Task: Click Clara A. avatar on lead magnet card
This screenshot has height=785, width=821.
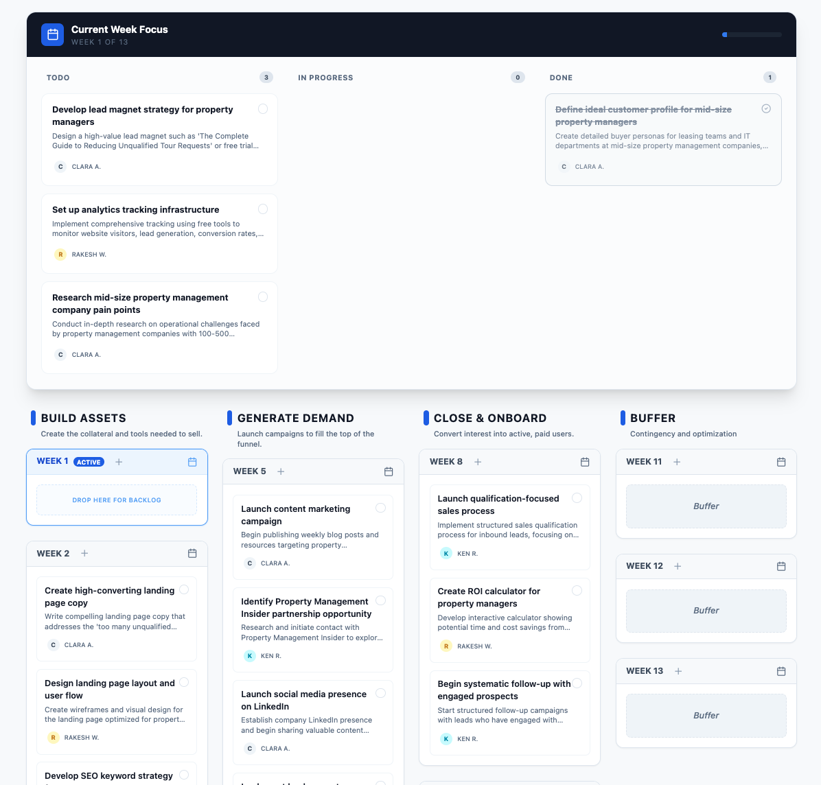Action: point(60,166)
